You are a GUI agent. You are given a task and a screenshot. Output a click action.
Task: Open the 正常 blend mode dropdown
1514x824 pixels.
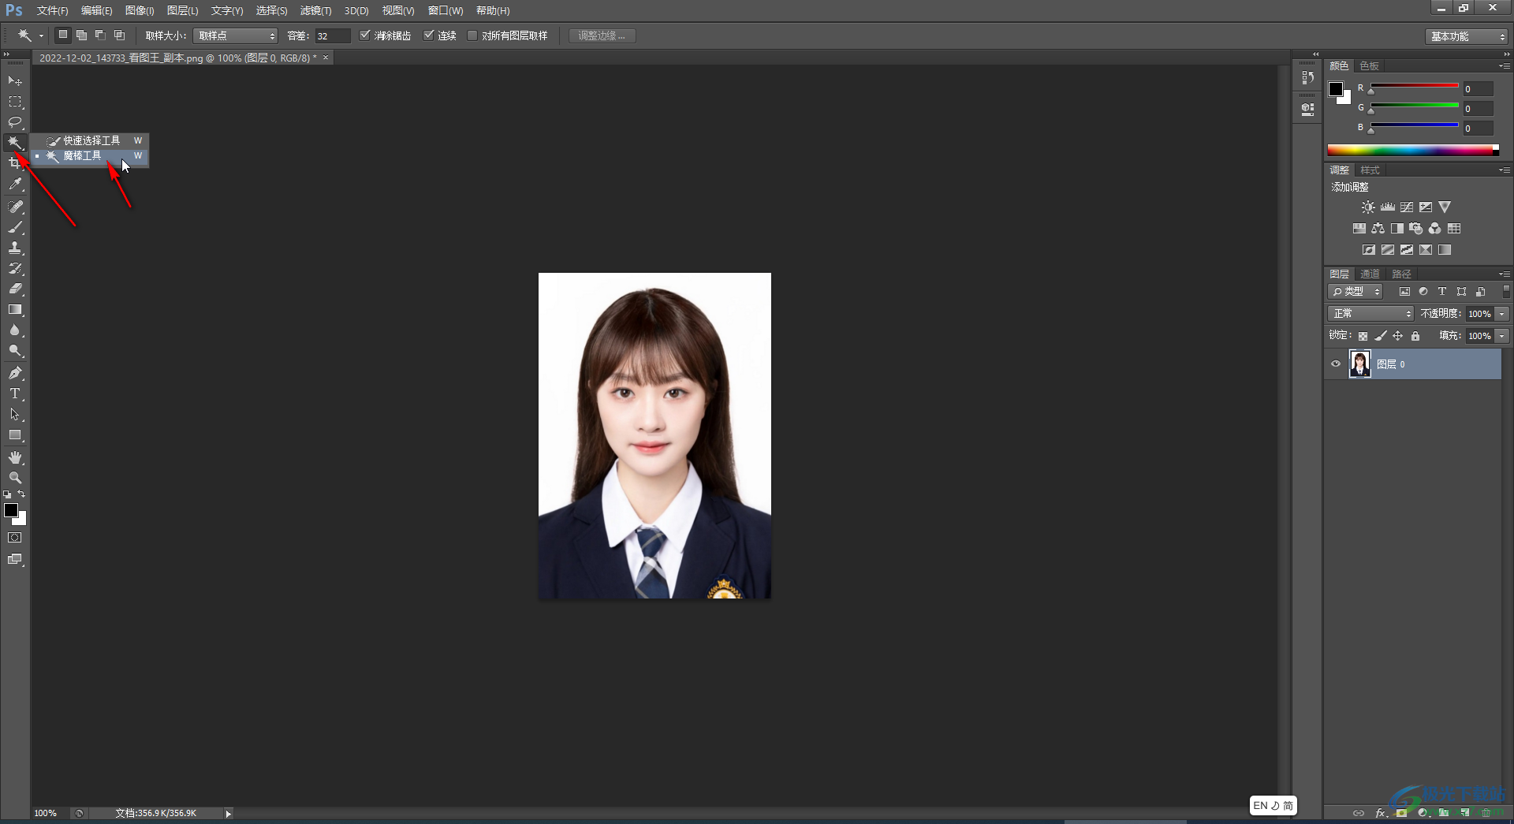click(x=1370, y=314)
